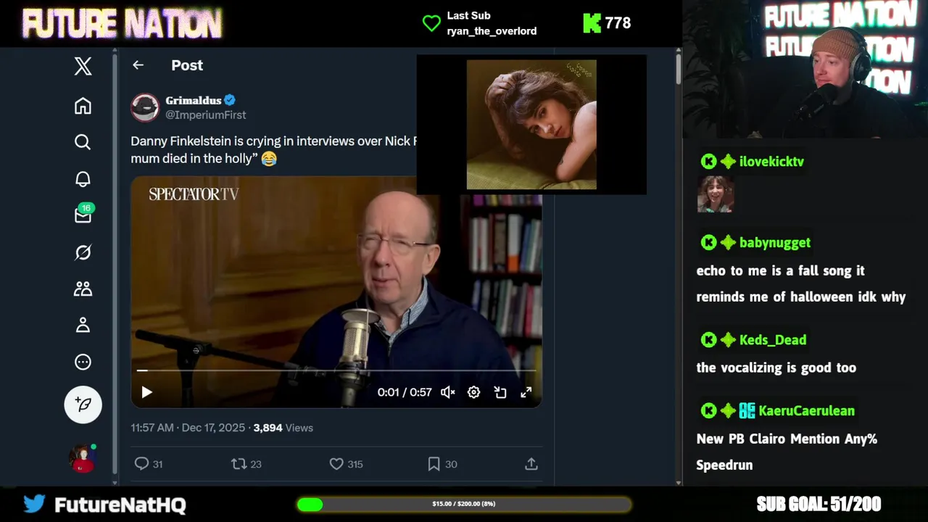
Task: Open account avatar at sidebar bottom
Action: 83,458
